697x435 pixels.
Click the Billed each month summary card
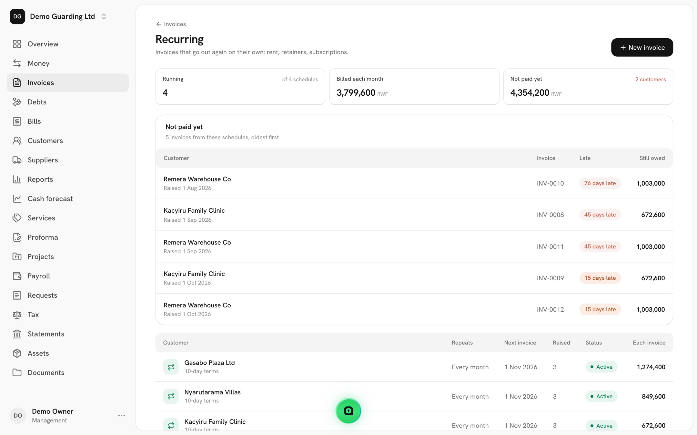(414, 86)
